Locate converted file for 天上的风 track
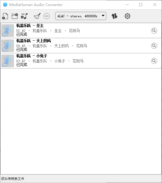The width and height of the screenshot is (162, 183). (154, 46)
